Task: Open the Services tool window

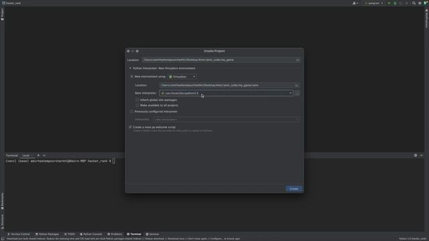Action: click(x=152, y=234)
